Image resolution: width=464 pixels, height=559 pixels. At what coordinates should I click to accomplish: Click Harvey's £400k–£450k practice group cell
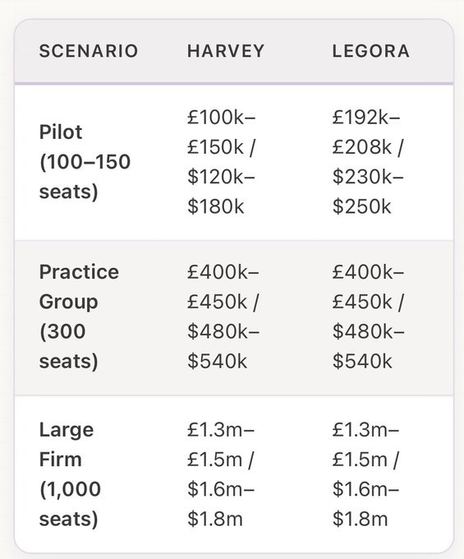click(x=223, y=316)
